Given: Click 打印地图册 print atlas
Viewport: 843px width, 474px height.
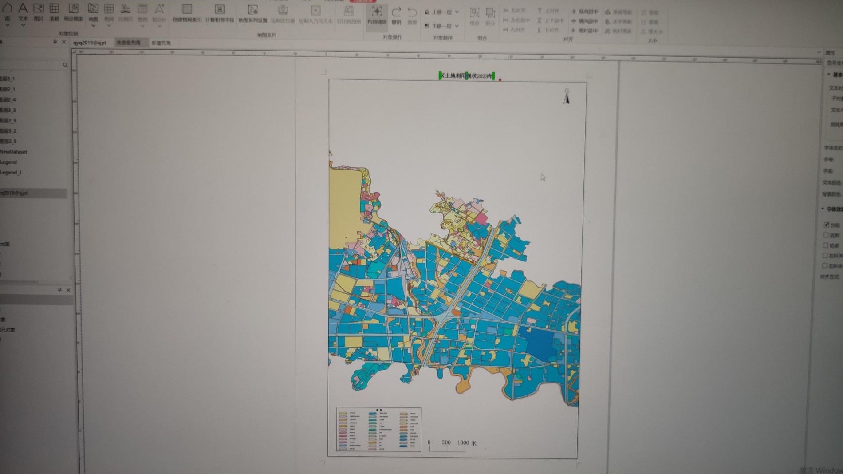Looking at the screenshot, I should (x=349, y=14).
